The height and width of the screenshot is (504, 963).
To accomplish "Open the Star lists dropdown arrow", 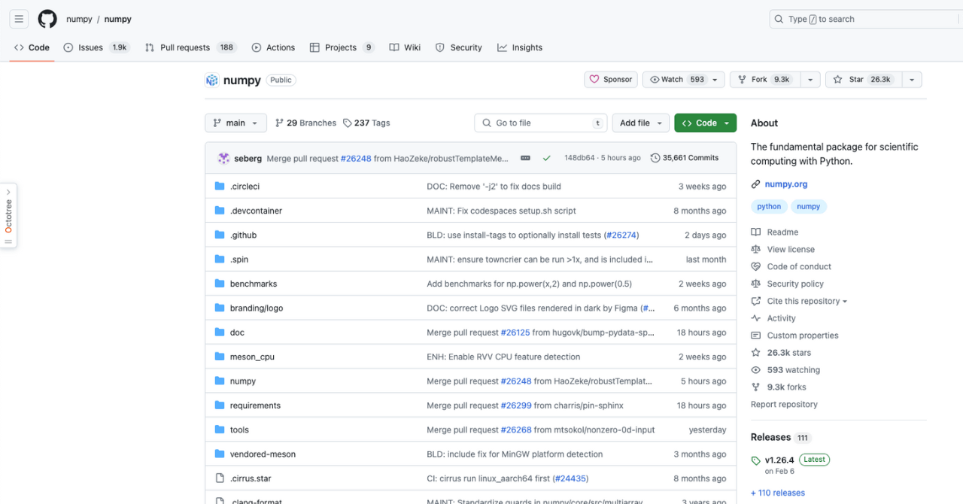I will click(912, 80).
